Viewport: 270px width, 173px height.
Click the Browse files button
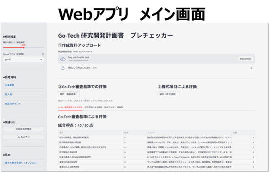pyautogui.click(x=245, y=59)
